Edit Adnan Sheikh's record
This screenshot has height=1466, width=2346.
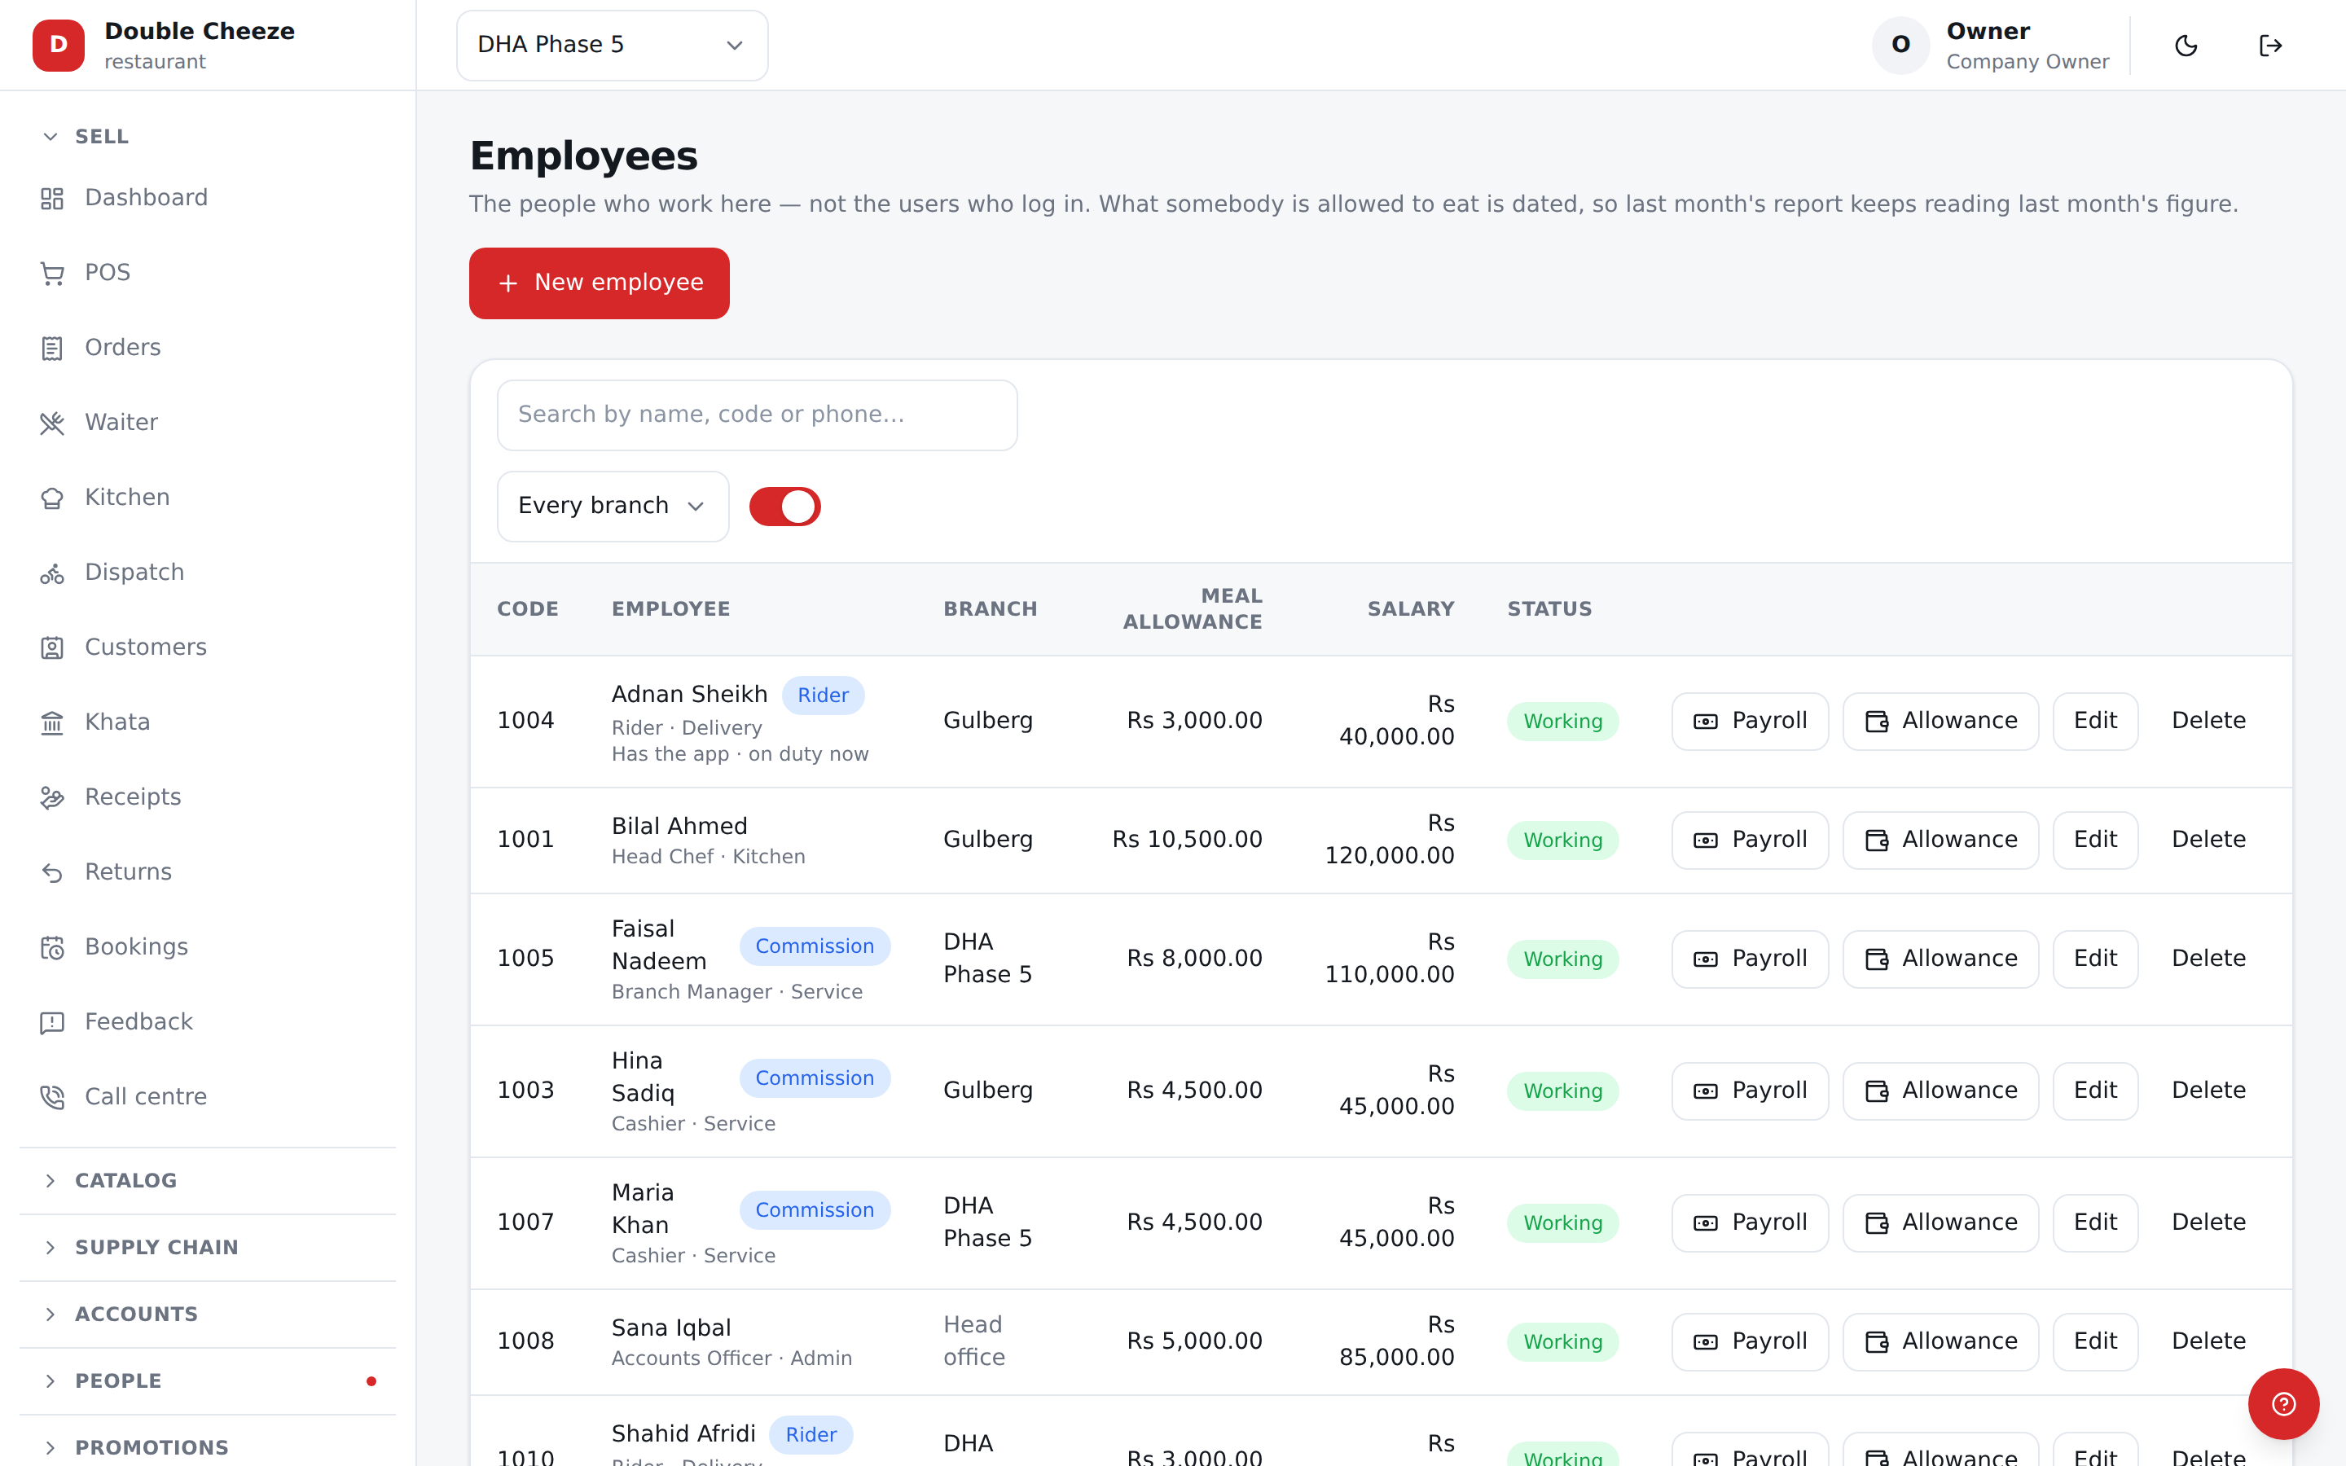(x=2095, y=722)
